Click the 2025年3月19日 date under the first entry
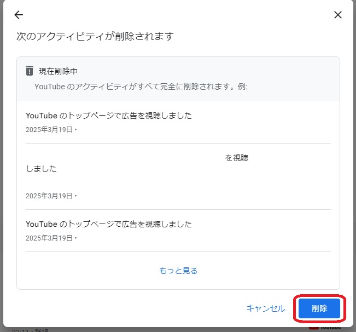Image resolution: width=356 pixels, height=332 pixels. [x=49, y=129]
